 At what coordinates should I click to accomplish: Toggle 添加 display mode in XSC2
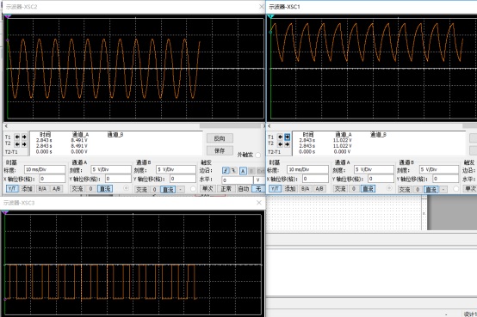coord(27,188)
